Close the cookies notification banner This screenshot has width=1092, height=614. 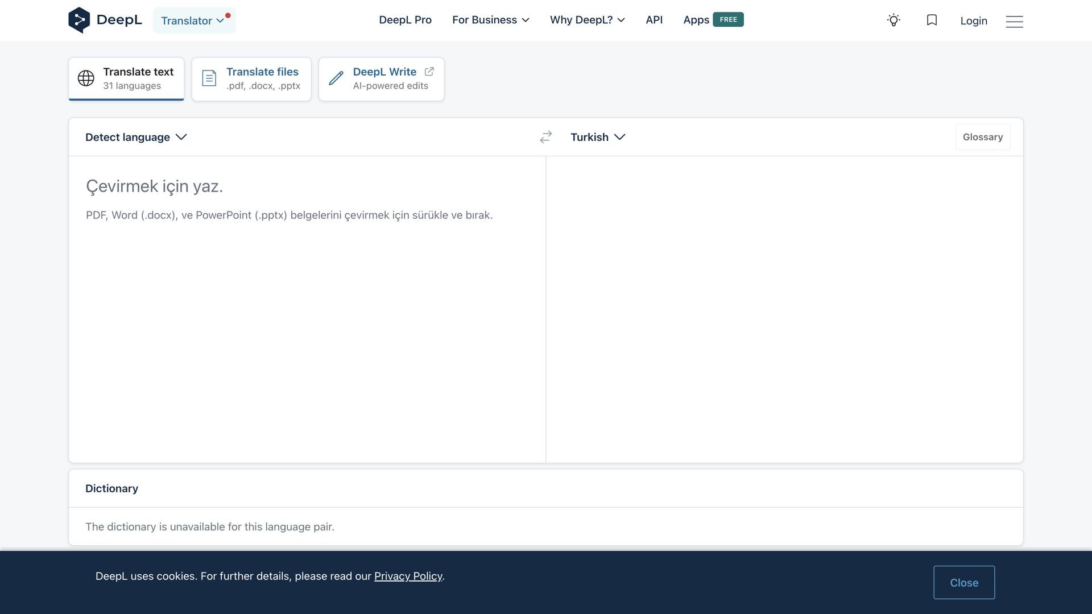point(963,582)
